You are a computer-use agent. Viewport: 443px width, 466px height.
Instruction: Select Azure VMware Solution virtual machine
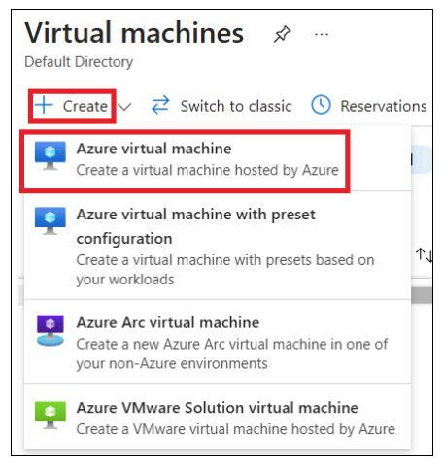pyautogui.click(x=218, y=417)
